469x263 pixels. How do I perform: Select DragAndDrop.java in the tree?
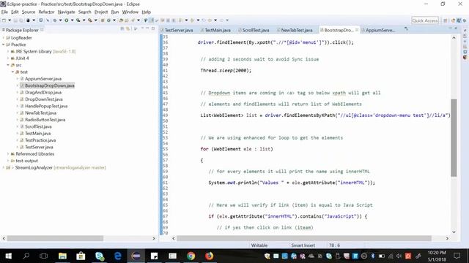point(43,93)
